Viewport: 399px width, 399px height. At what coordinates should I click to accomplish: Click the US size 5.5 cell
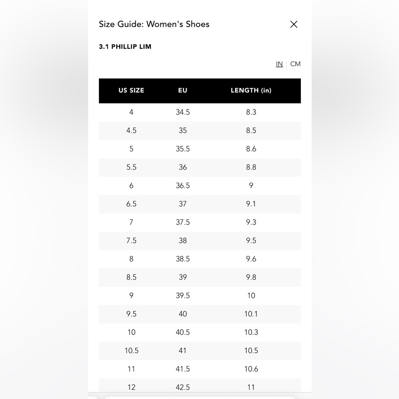point(131,167)
